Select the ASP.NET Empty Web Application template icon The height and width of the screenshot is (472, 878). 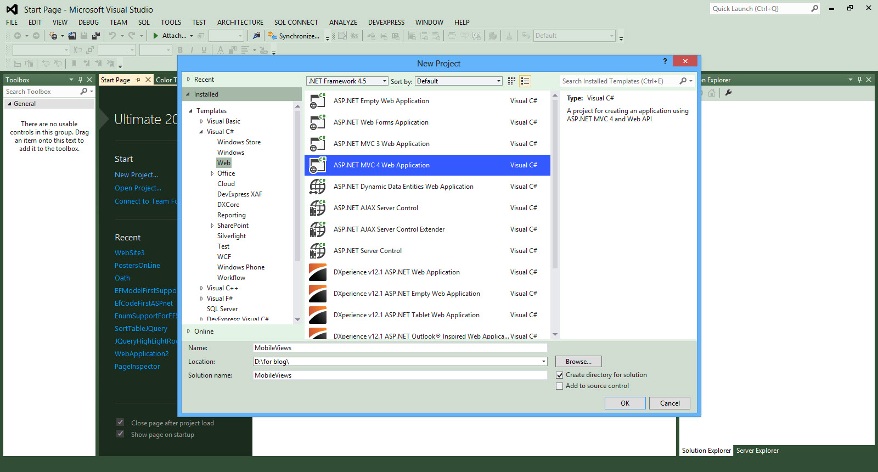coord(318,101)
